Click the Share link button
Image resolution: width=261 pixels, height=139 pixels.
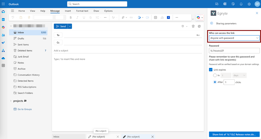coord(234,134)
